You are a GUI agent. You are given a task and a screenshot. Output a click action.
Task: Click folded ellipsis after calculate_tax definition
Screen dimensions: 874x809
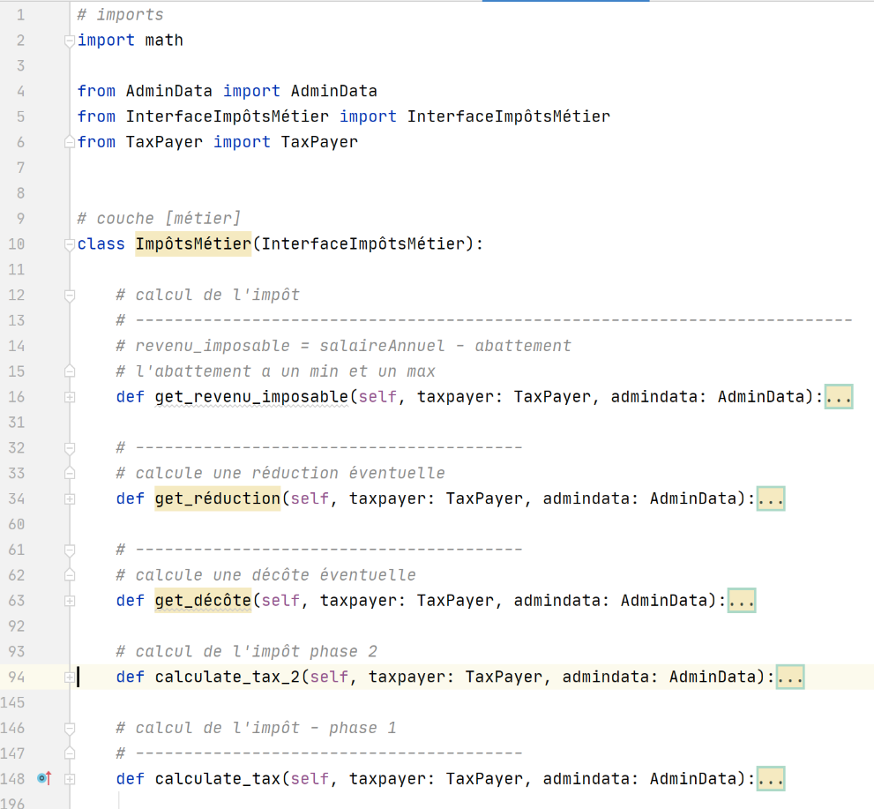tap(771, 779)
